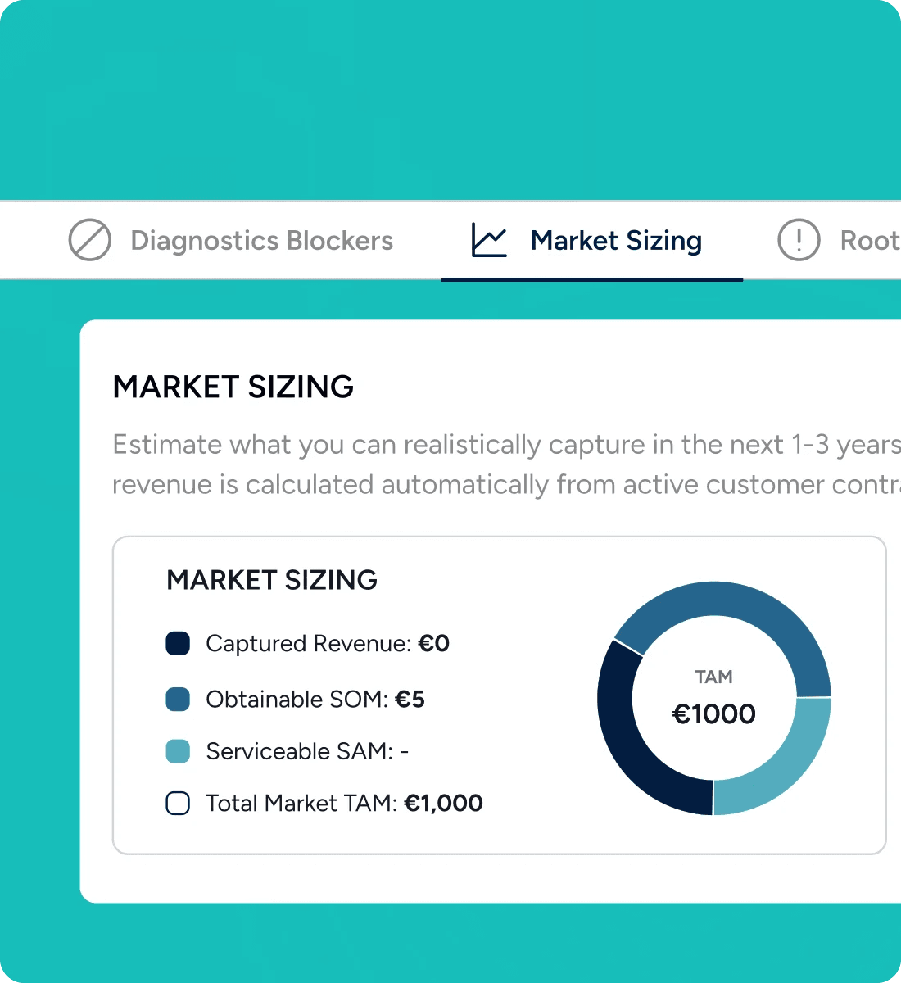Click the Root tab exclamation icon
901x983 pixels.
799,240
